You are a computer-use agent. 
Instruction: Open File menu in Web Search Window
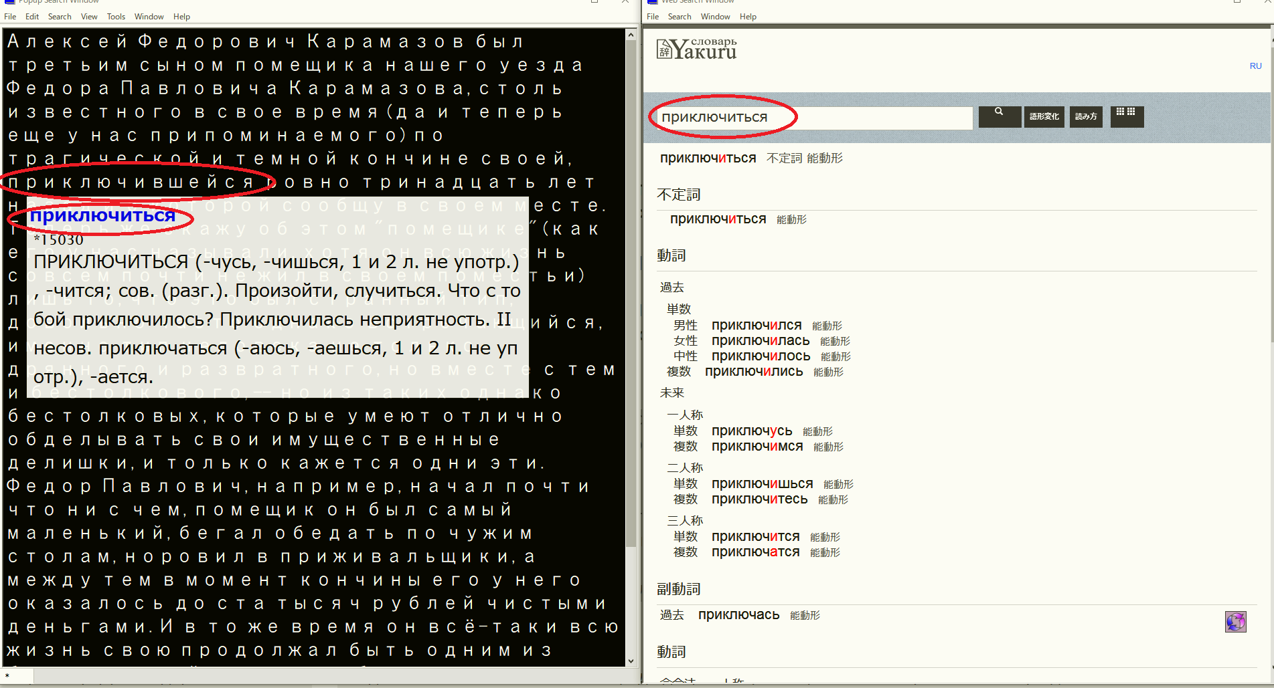click(653, 17)
